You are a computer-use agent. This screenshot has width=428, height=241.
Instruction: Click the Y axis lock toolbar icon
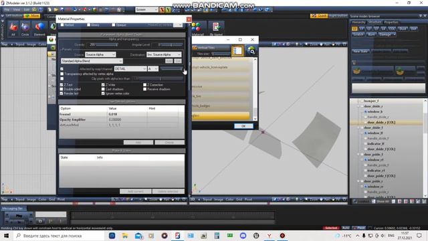(x=168, y=9)
